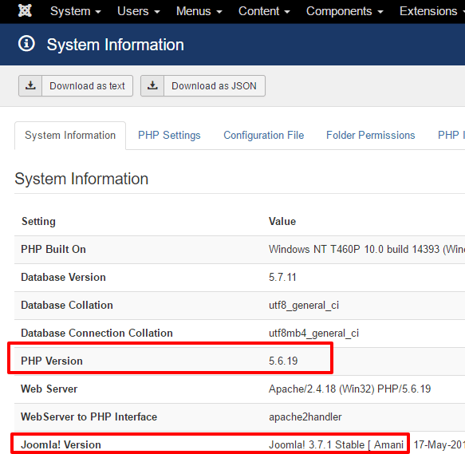The height and width of the screenshot is (454, 465).
Task: Click the Joomla! 3.7.1 Stable value
Action: point(336,444)
